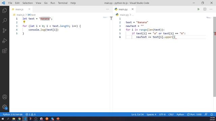Click the if text[i] == "a" line
This screenshot has height=121, width=216.
pyautogui.click(x=159, y=34)
